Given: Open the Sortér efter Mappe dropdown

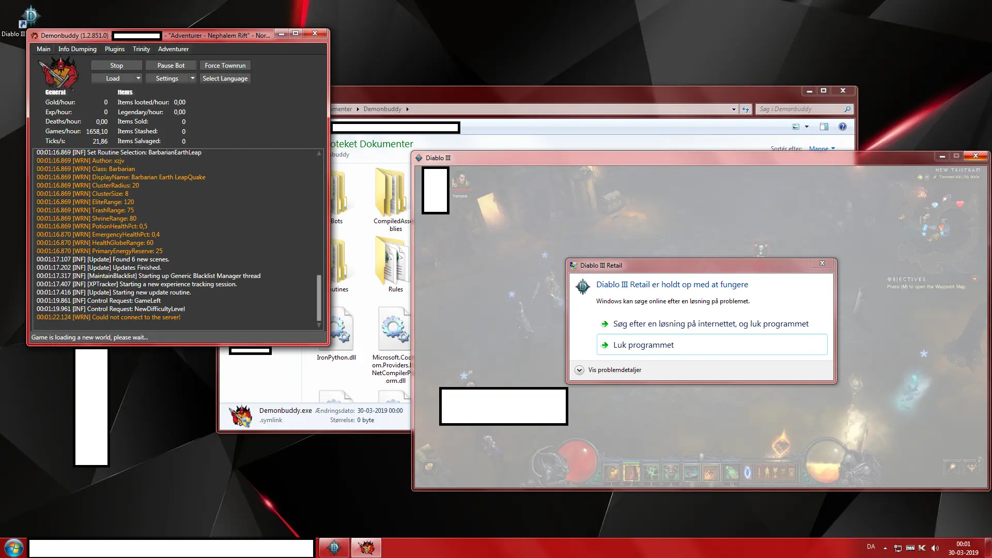Looking at the screenshot, I should pyautogui.click(x=822, y=148).
